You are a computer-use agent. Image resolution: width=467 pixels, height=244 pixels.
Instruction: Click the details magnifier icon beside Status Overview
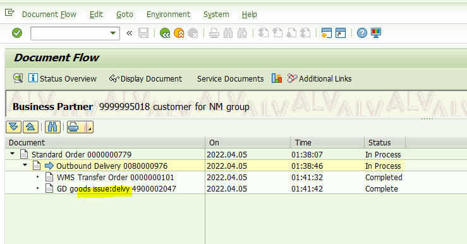[18, 78]
